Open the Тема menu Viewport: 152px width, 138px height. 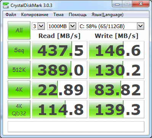point(58,15)
